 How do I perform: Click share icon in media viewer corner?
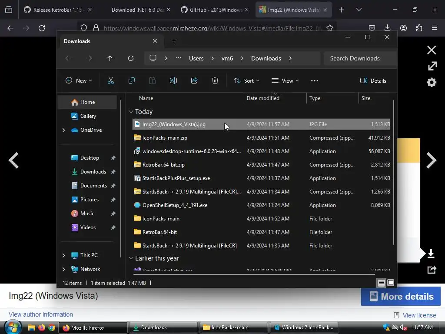[432, 270]
